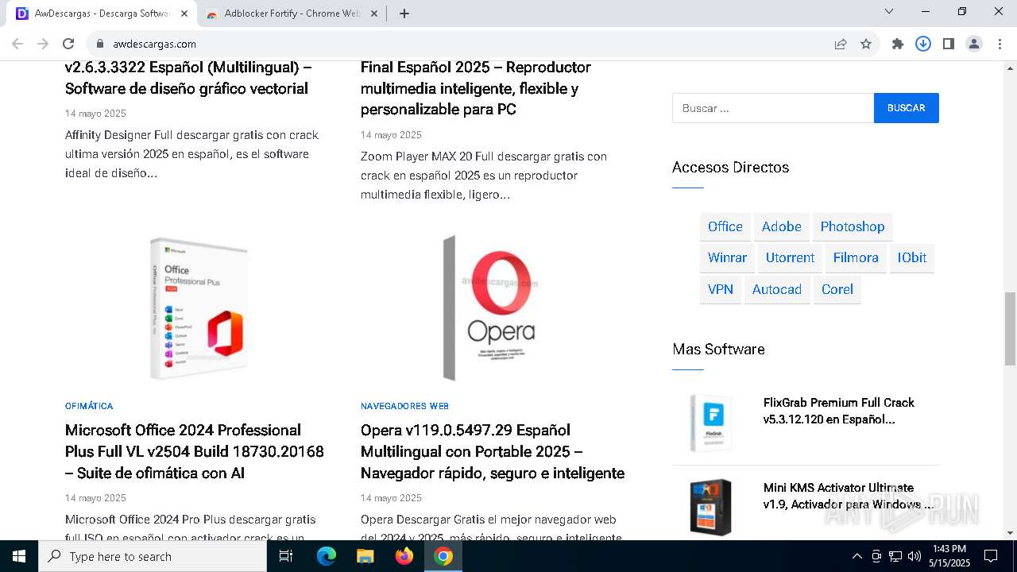
Task: Open network status tray icon
Action: (895, 556)
